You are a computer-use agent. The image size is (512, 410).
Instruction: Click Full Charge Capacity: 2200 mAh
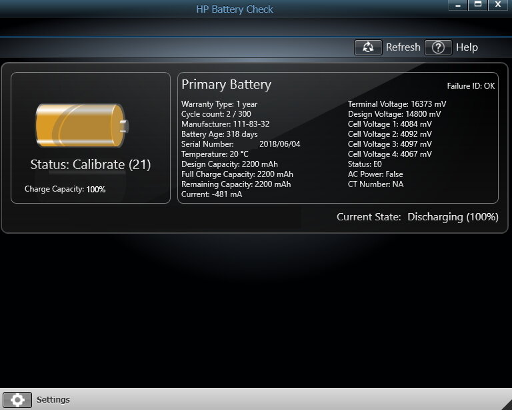tap(237, 174)
